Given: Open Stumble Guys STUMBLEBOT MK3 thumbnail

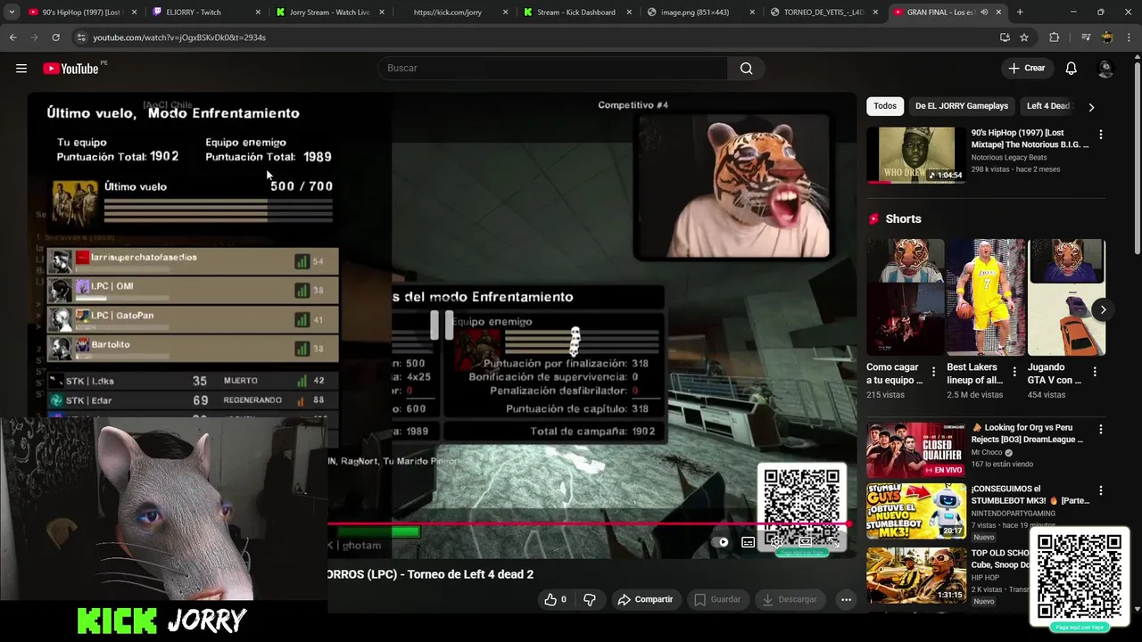Looking at the screenshot, I should 916,511.
